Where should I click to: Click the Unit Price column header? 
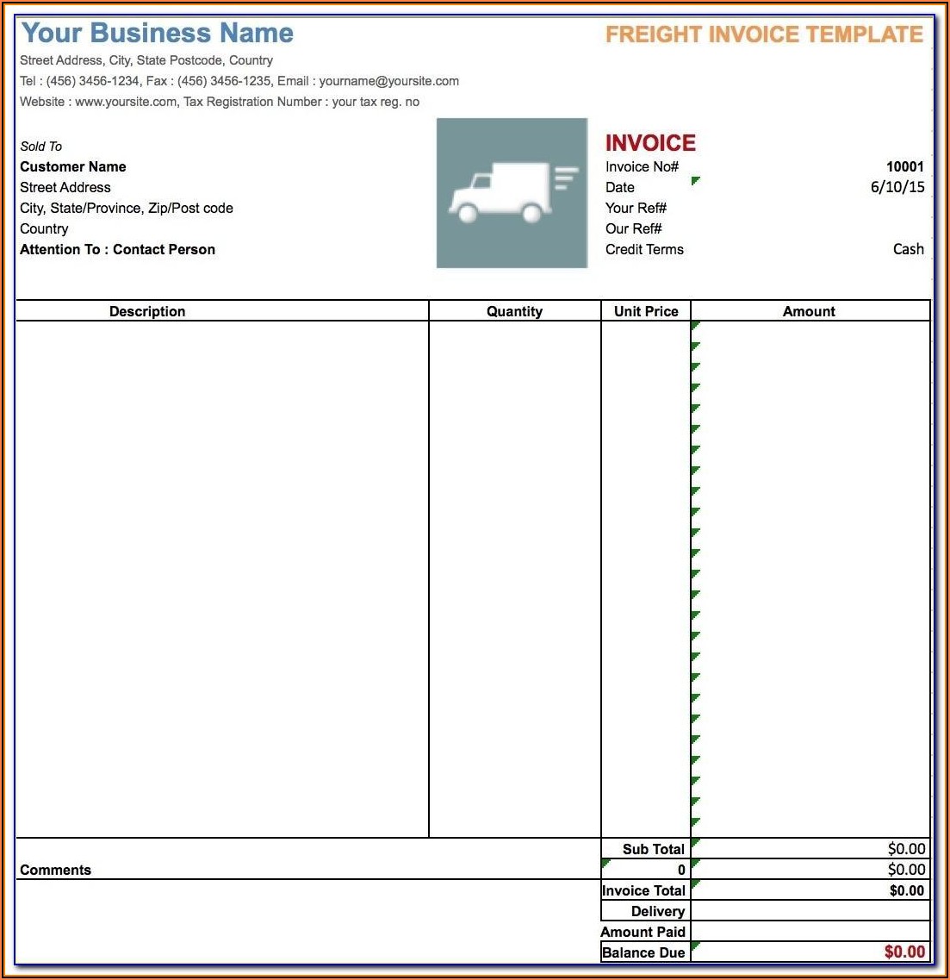pyautogui.click(x=646, y=311)
